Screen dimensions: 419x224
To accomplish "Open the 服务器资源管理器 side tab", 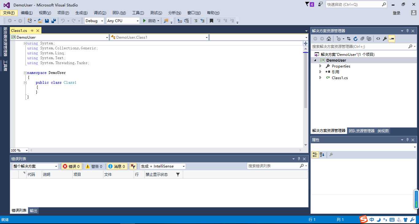I will click(5, 42).
